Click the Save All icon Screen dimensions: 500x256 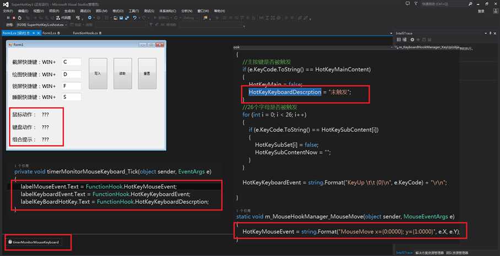pyautogui.click(x=127, y=18)
